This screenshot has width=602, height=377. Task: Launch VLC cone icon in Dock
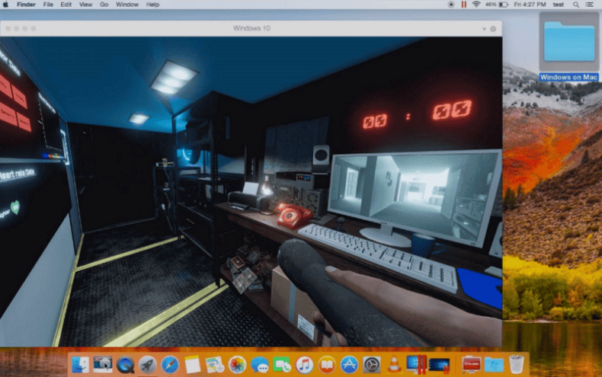point(394,364)
